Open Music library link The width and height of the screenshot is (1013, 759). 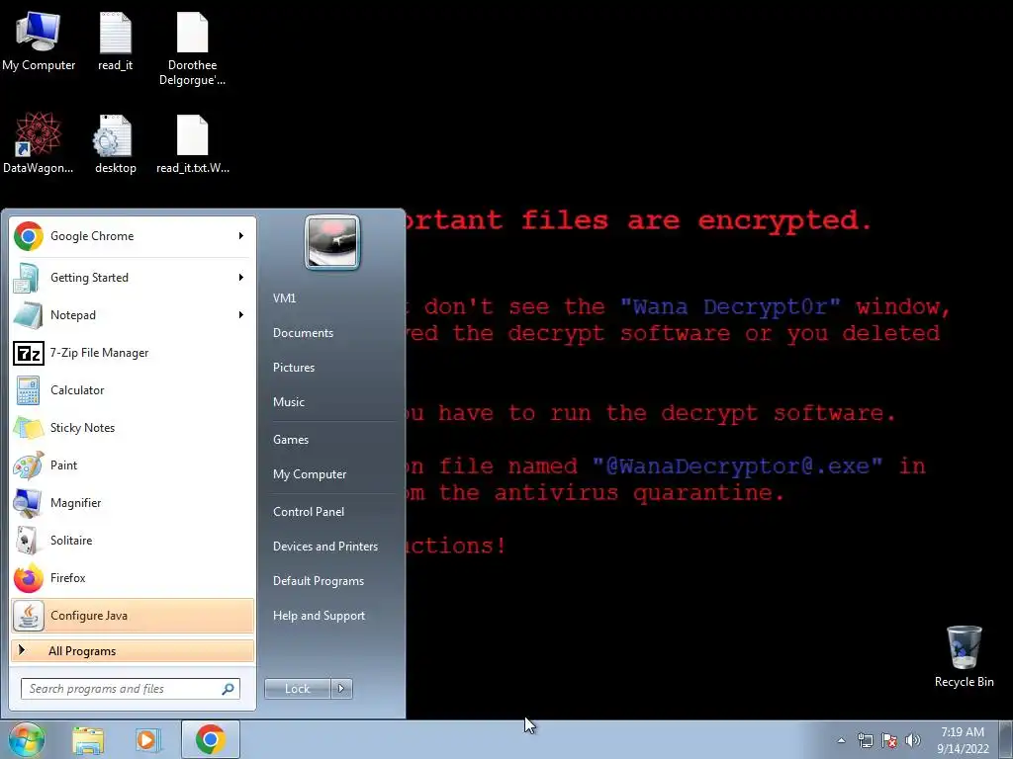point(289,402)
